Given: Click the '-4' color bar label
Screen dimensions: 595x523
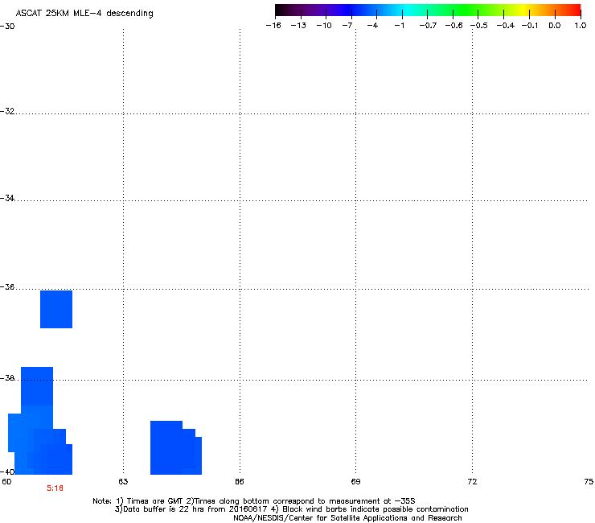Looking at the screenshot, I should tap(372, 26).
